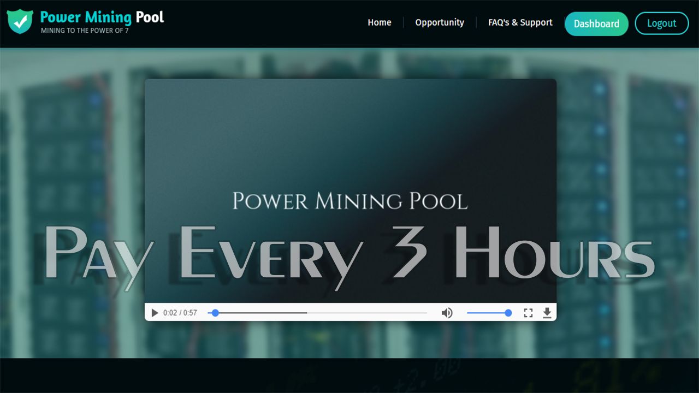Open the Dashboard
The width and height of the screenshot is (699, 393).
(596, 23)
